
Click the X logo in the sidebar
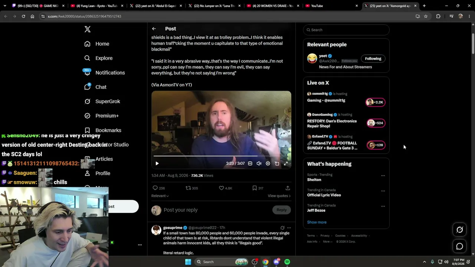click(88, 29)
